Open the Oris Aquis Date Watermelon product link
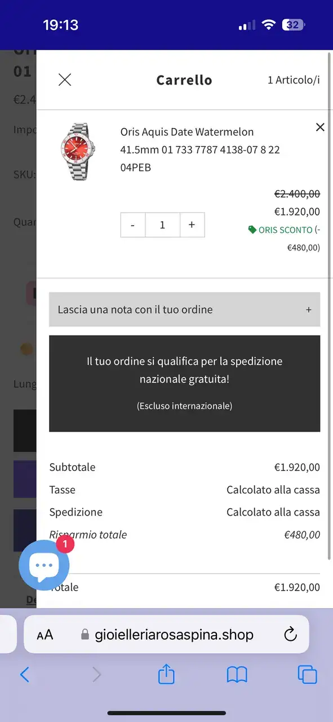The height and width of the screenshot is (722, 333). click(x=200, y=149)
